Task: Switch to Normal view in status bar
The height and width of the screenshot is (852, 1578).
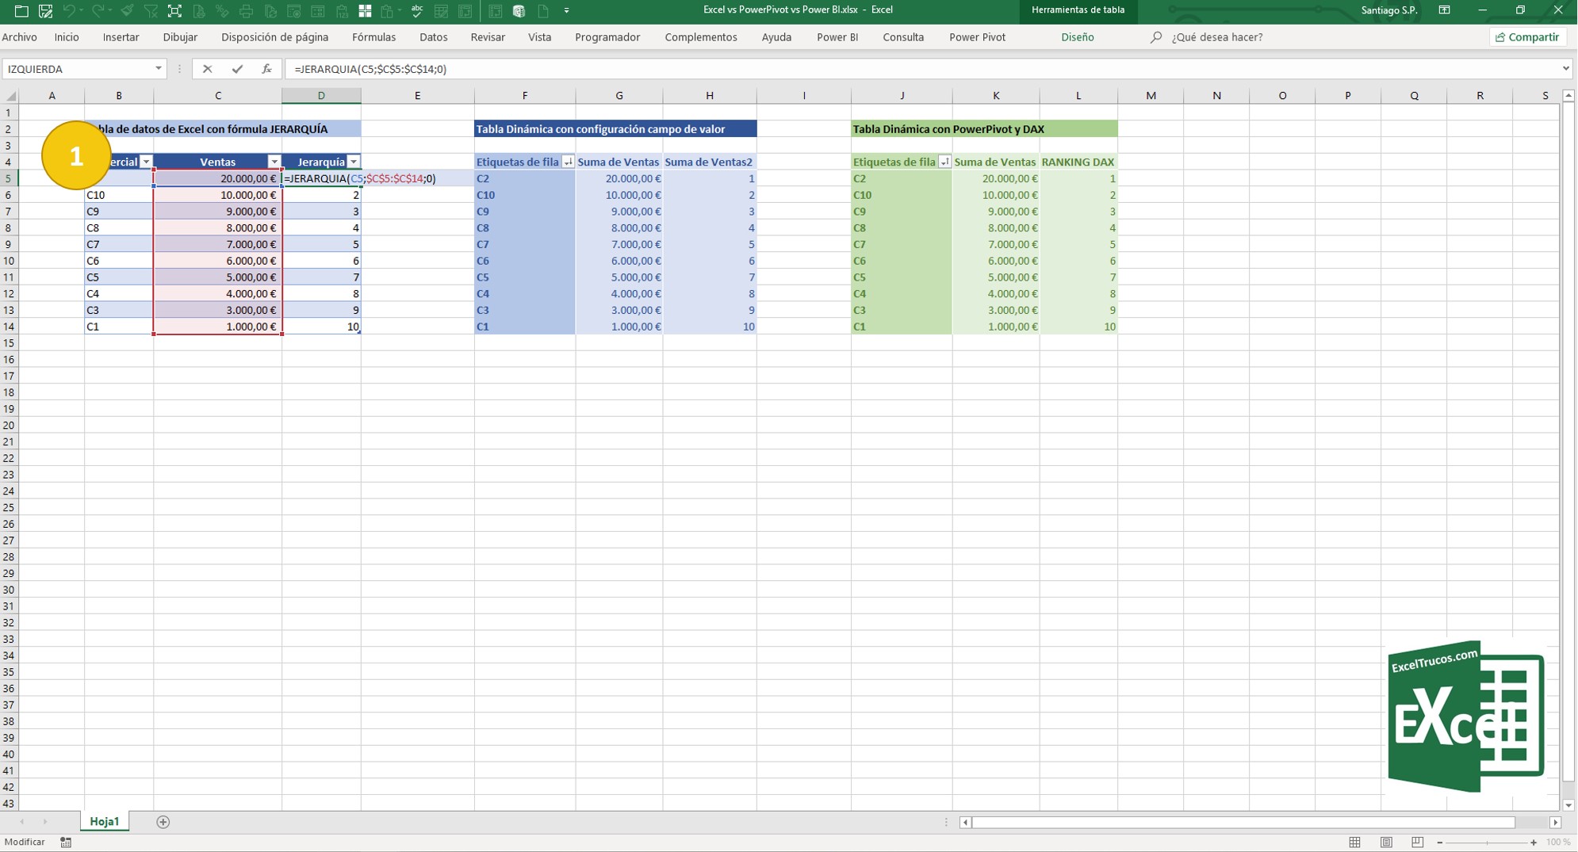Action: coord(1354,842)
